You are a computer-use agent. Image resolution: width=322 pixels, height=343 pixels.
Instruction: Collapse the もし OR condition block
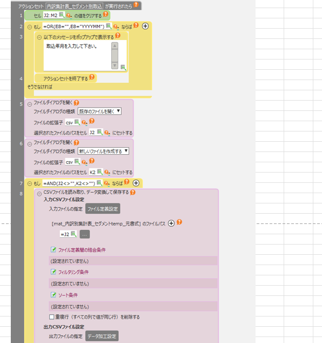[30, 27]
